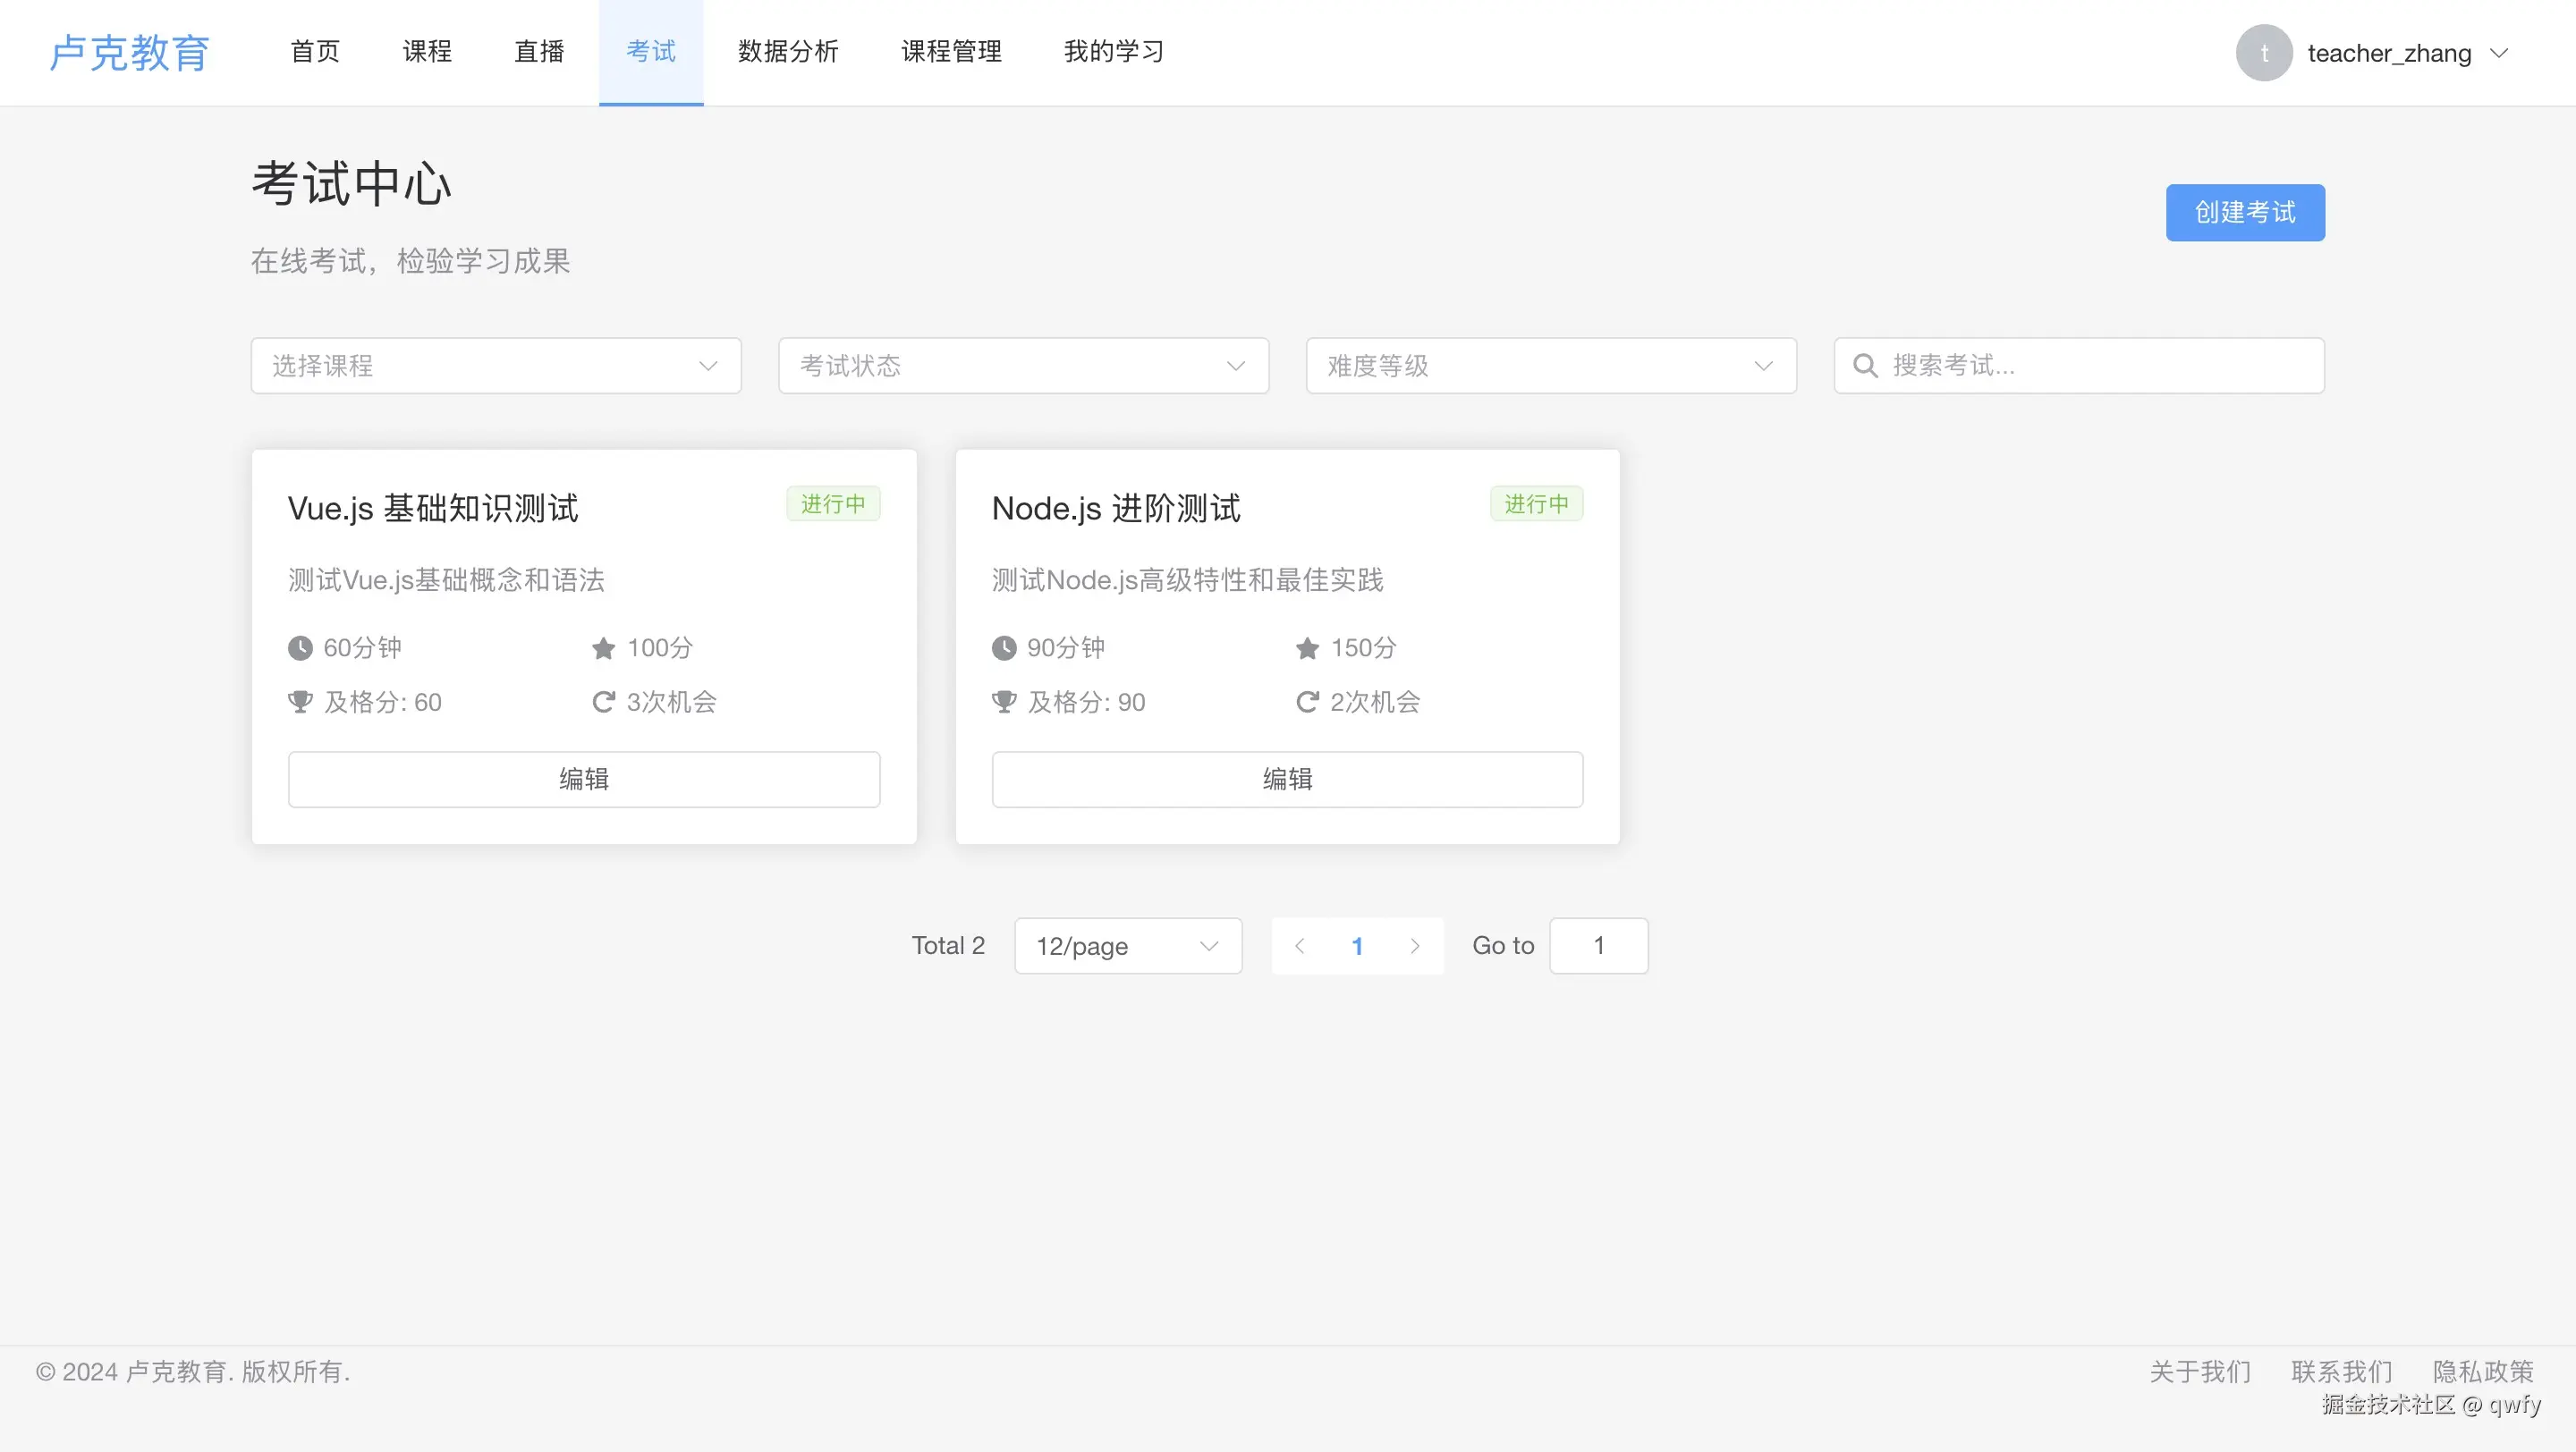The height and width of the screenshot is (1452, 2576).
Task: Click the teacher_zhang avatar circle
Action: point(2263,53)
